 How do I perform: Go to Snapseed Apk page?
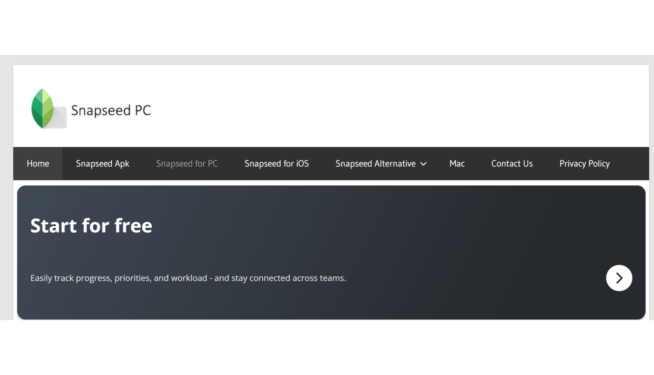tap(103, 164)
